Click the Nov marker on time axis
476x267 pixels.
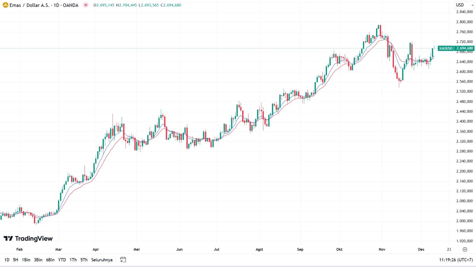[x=382, y=249]
